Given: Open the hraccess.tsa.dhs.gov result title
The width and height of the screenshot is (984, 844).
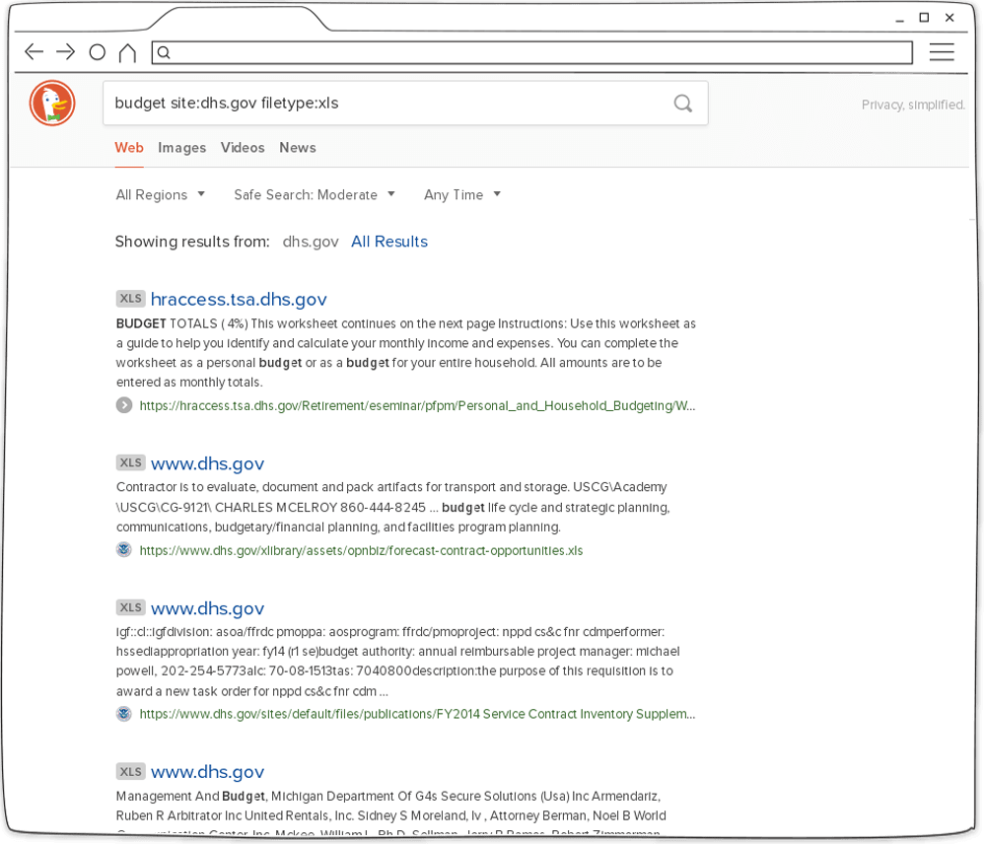Looking at the screenshot, I should coord(239,300).
